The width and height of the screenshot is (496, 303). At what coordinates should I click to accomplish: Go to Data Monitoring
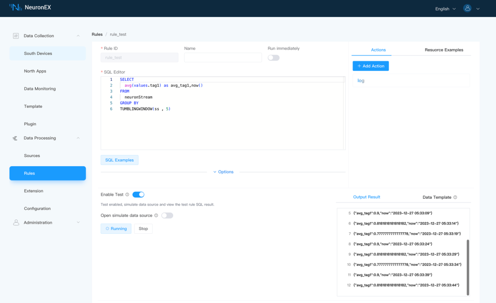[47, 89]
